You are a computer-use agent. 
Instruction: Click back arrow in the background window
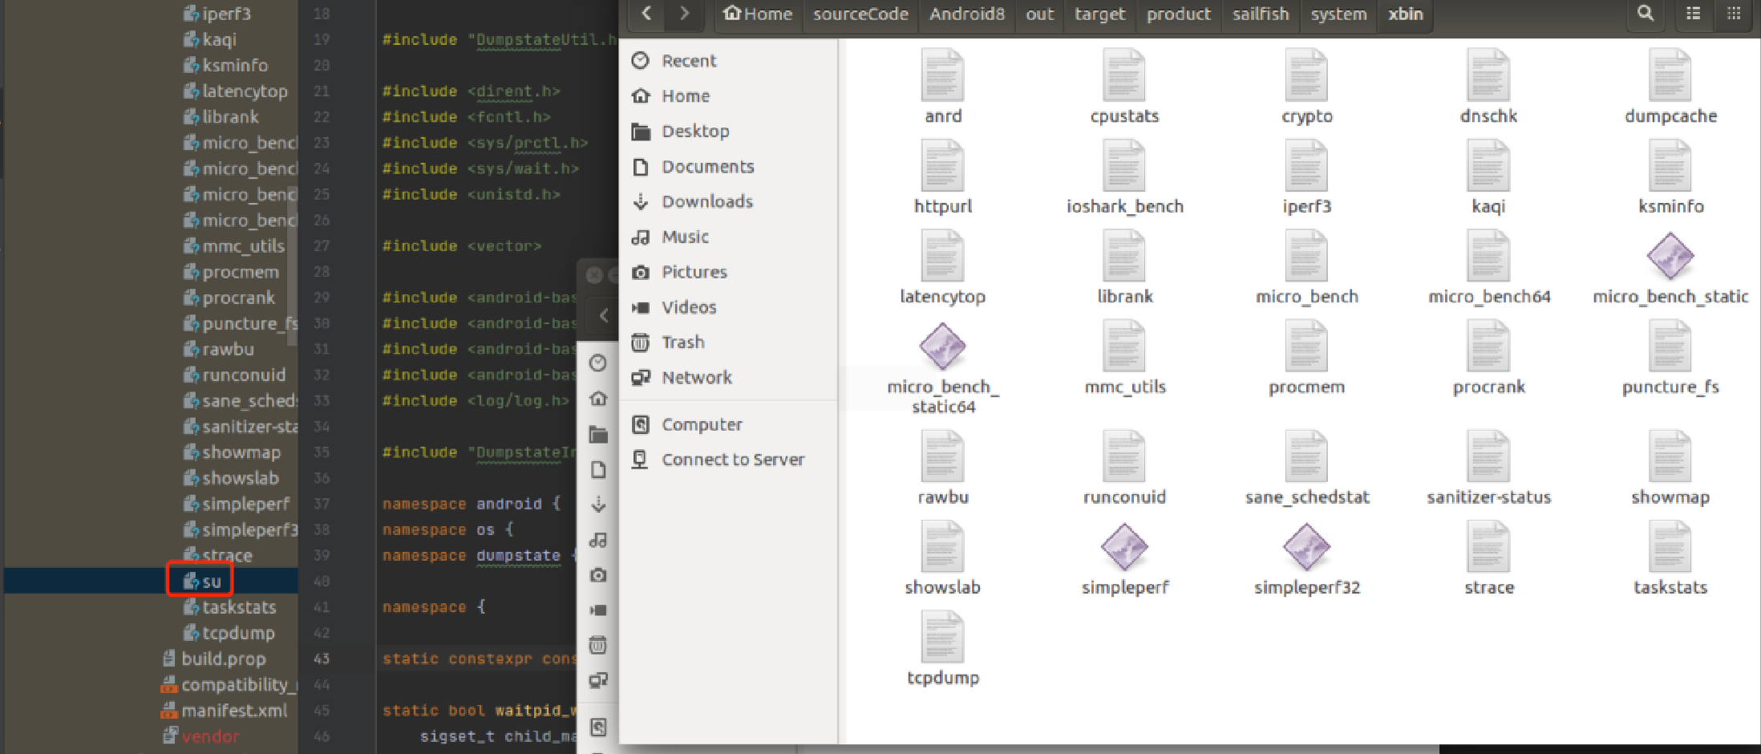[604, 315]
